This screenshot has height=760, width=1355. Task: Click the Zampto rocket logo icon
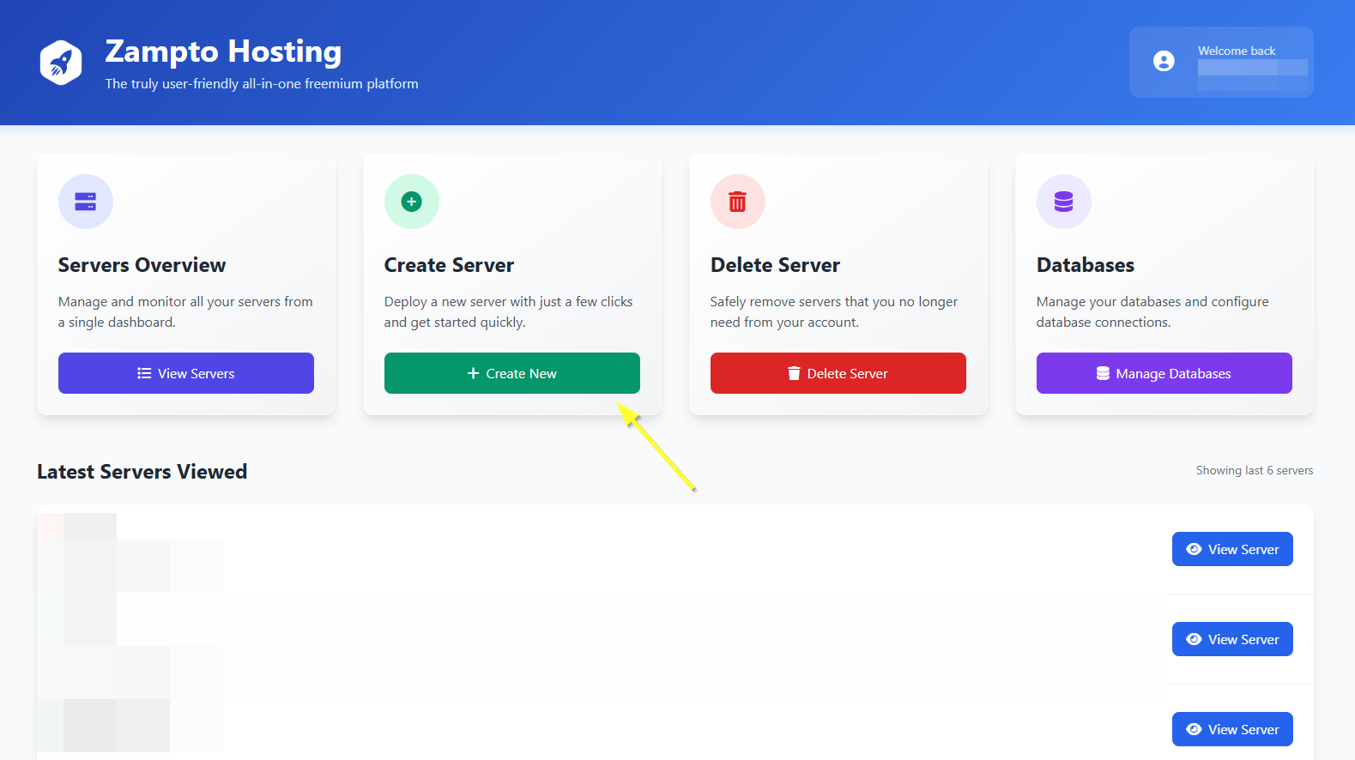61,62
